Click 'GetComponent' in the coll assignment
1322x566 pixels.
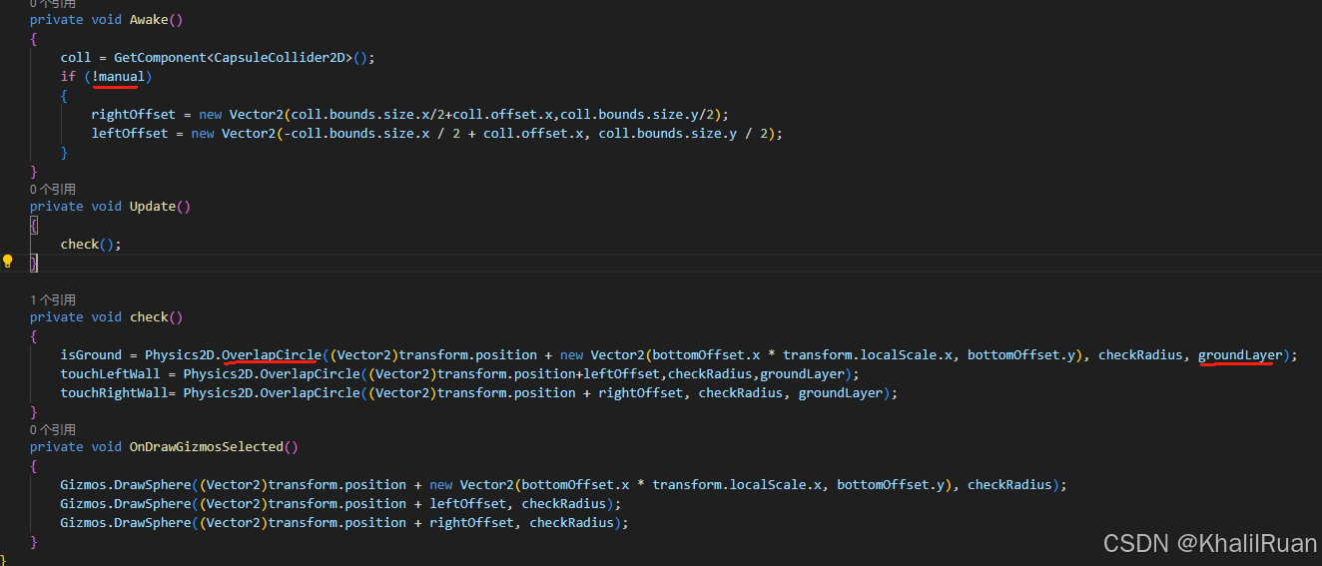pyautogui.click(x=160, y=57)
